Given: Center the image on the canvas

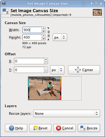Looking at the screenshot, I should pos(84,70).
